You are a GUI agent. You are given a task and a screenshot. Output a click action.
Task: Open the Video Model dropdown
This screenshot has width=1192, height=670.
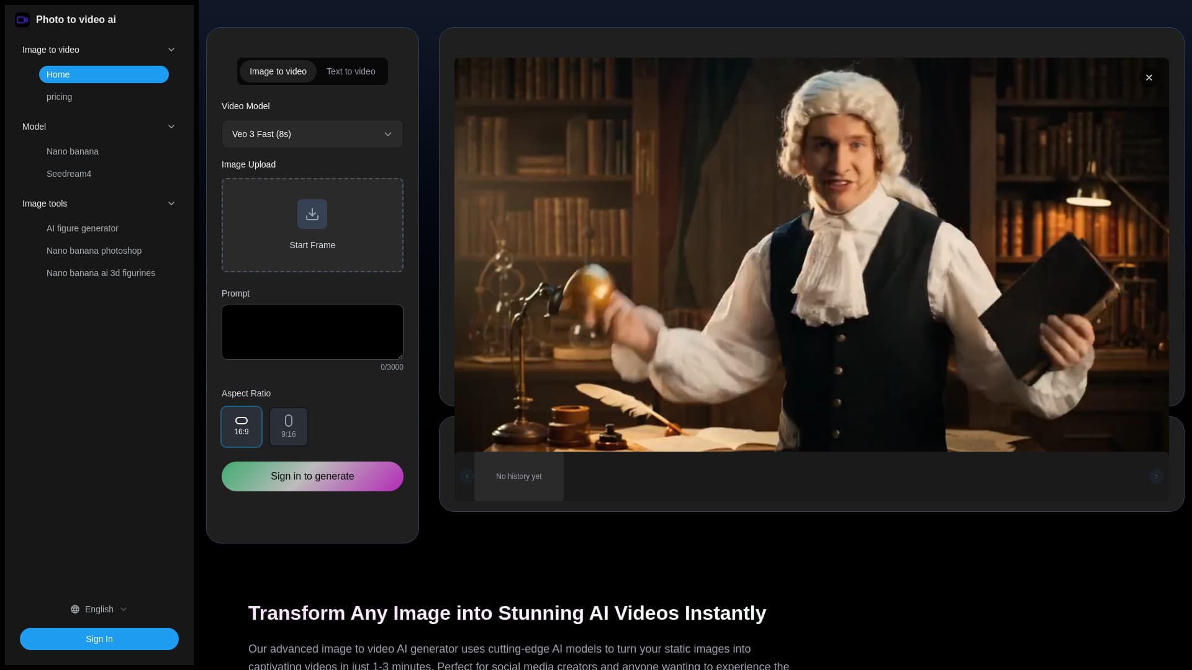tap(312, 134)
